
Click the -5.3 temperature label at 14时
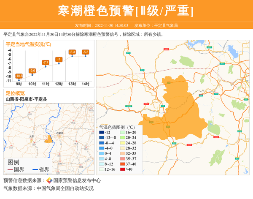click(x=86, y=52)
